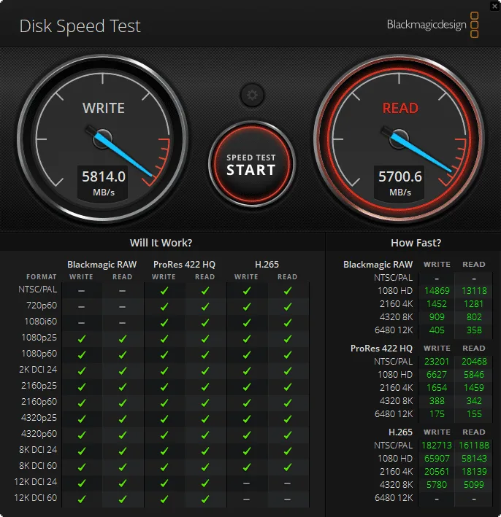Click the Will It Work H.265 column header
This screenshot has width=501, height=517.
click(267, 265)
